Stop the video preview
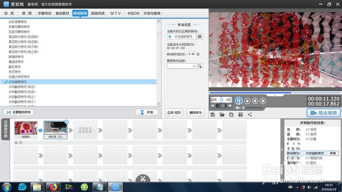This screenshot has width=342, height=192. [x=247, y=101]
